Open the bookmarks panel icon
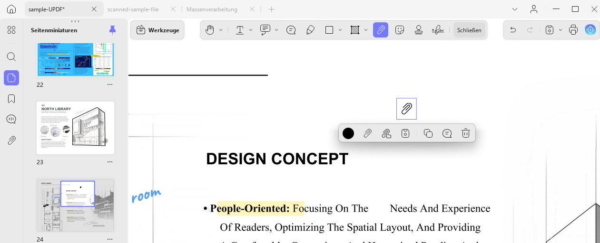Screen dimensions: 600x243 [x=11, y=99]
